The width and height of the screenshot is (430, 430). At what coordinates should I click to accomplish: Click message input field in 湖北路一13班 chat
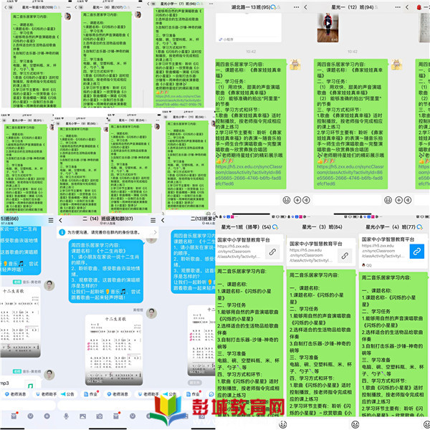(248, 200)
